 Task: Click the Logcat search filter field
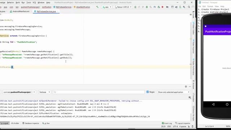[x=99, y=92]
